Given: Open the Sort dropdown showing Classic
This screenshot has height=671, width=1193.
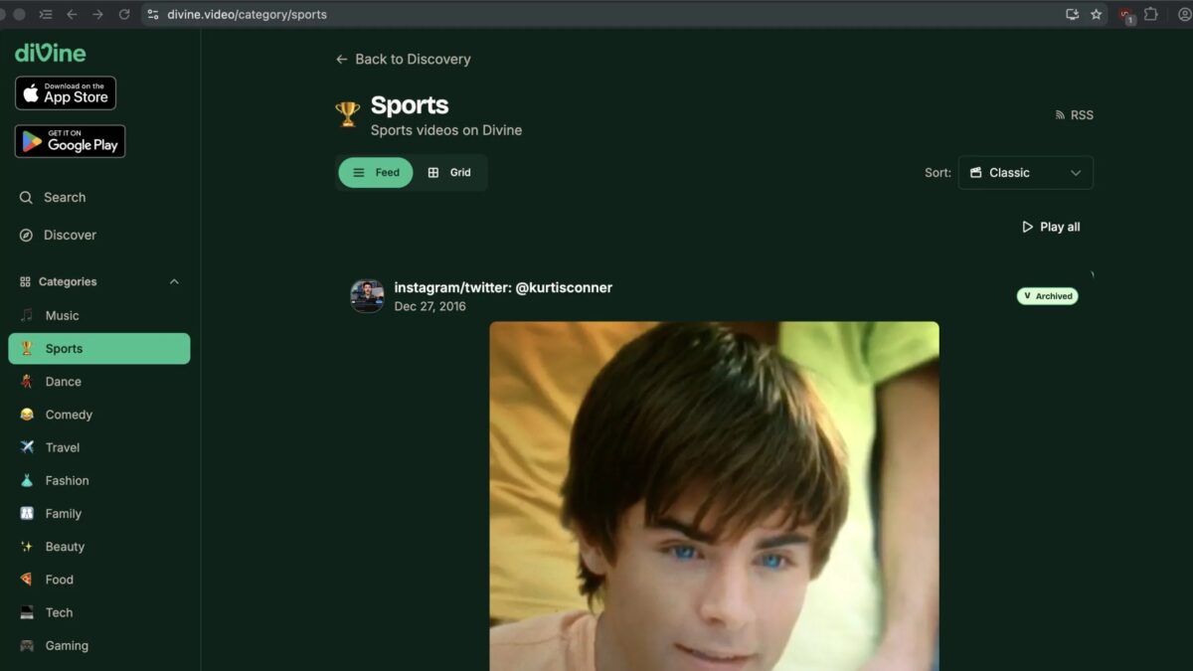Looking at the screenshot, I should click(1025, 173).
